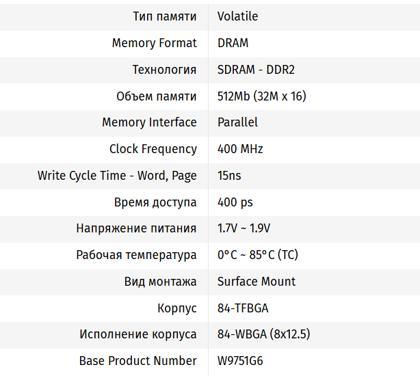The width and height of the screenshot is (420, 378).
Task: Click the '400 MHz' value
Action: pos(240,149)
